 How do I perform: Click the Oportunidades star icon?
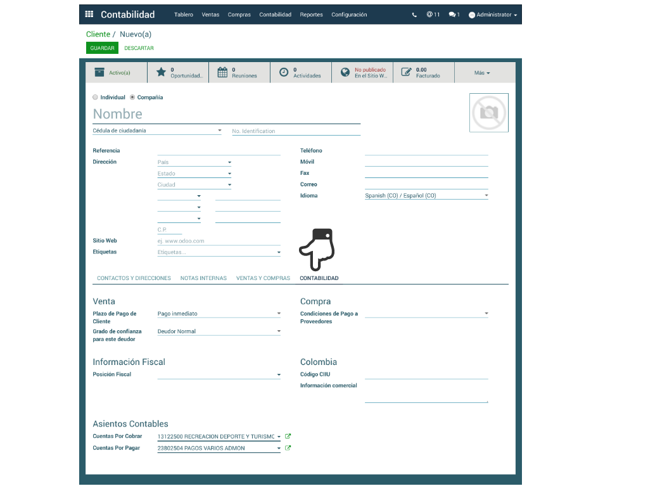161,72
